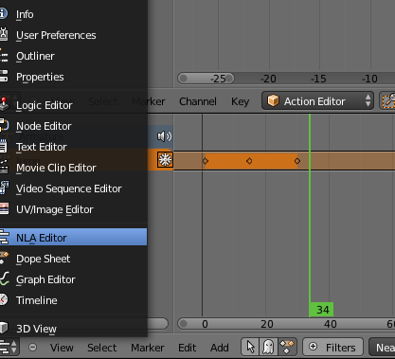This screenshot has height=359, width=395.
Task: Switch the editor to Outliner
Action: point(73,56)
